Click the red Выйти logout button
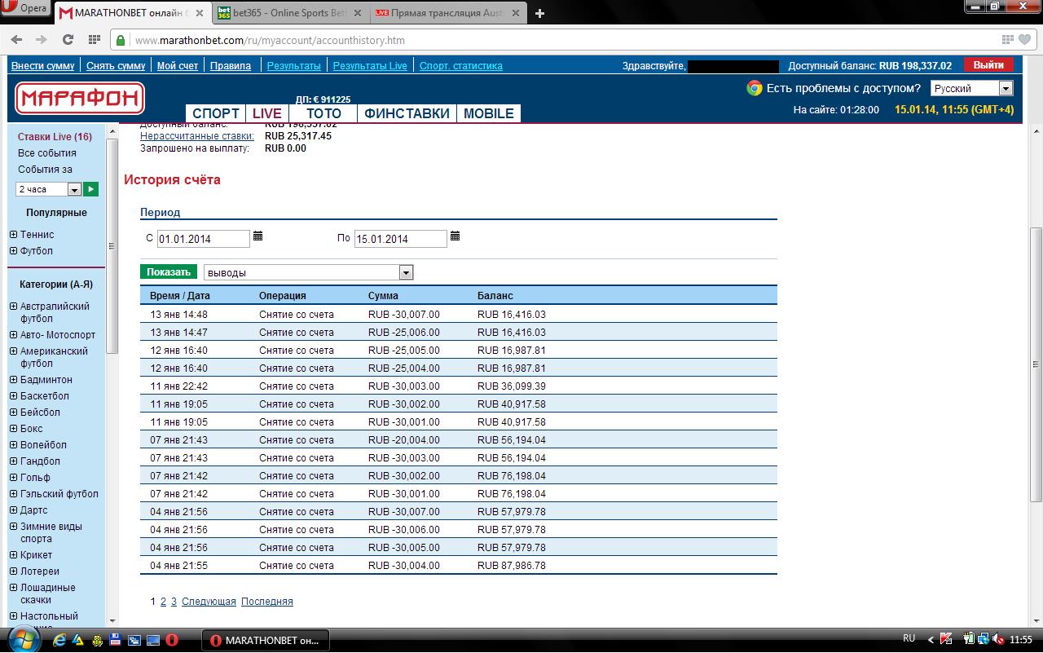Screen dimensions: 1043x653 (988, 65)
